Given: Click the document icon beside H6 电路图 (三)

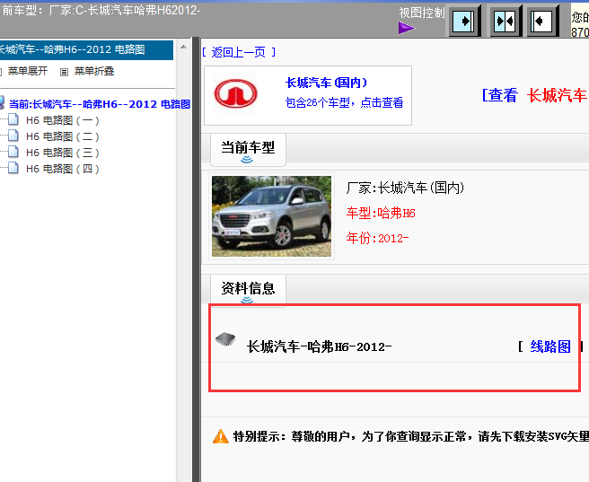Looking at the screenshot, I should point(13,152).
